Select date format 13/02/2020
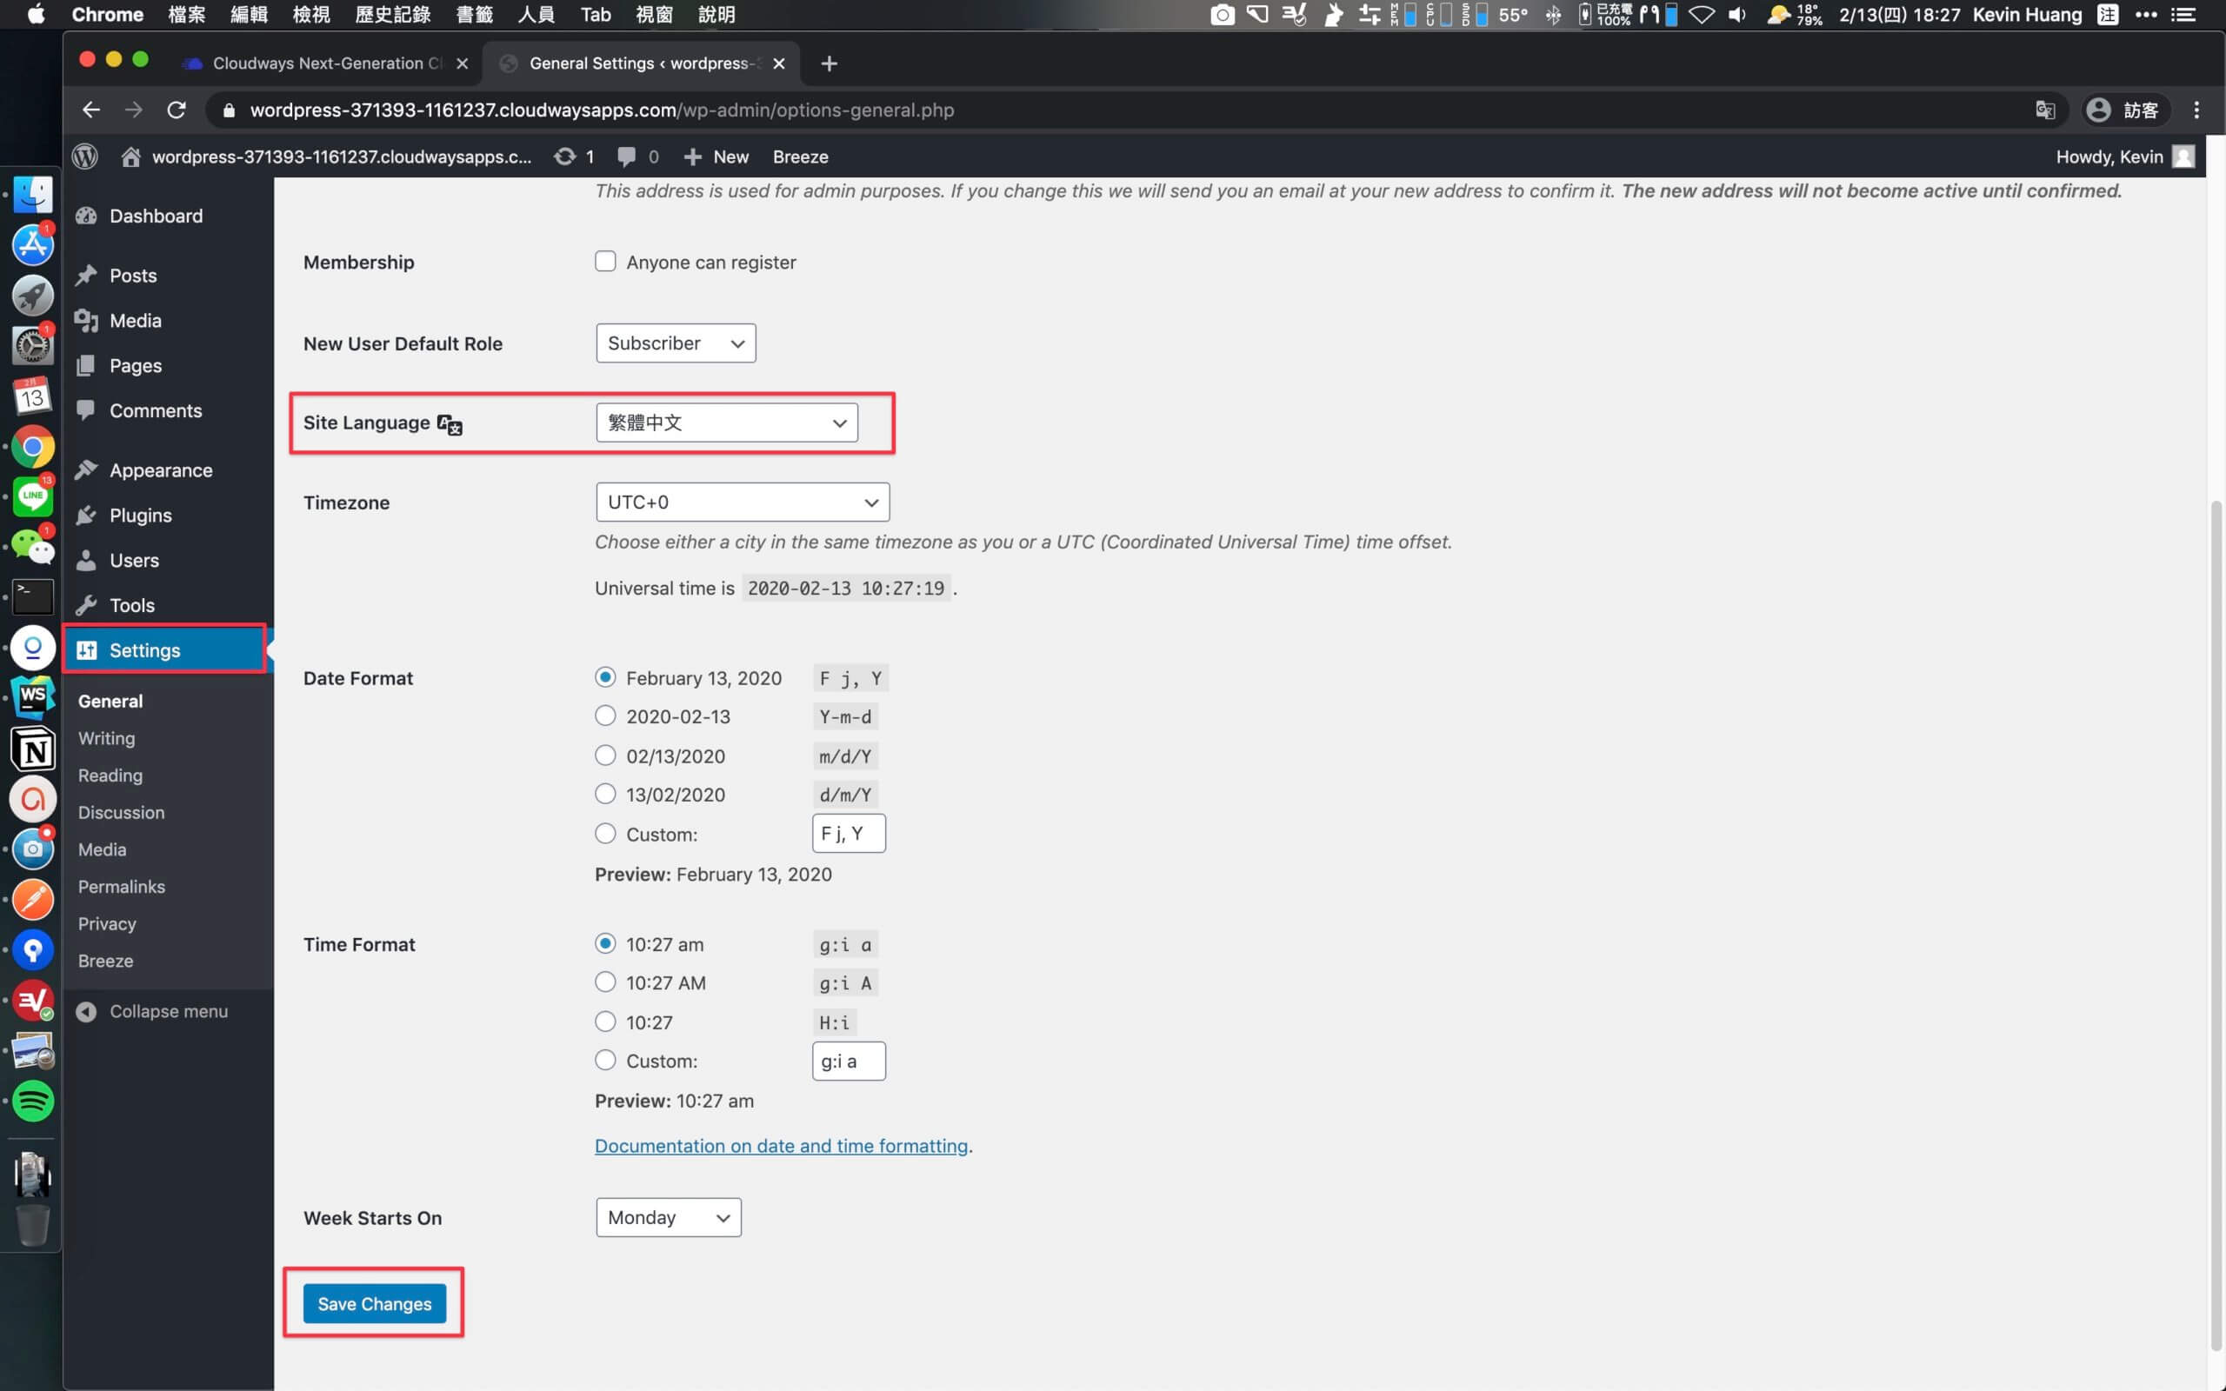The image size is (2226, 1391). coord(605,794)
